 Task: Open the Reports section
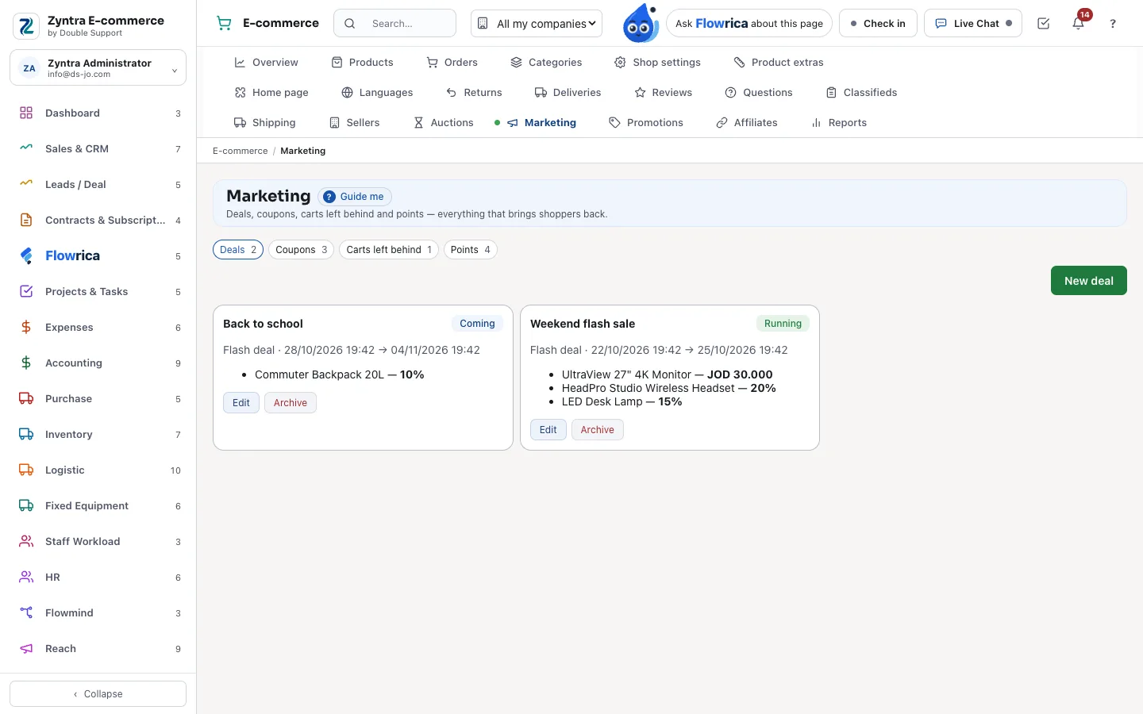click(x=839, y=122)
